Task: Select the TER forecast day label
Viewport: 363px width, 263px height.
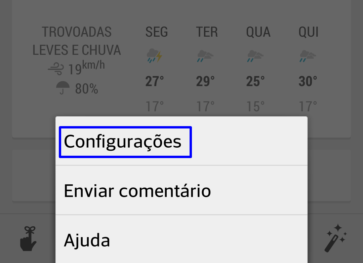Action: [207, 32]
